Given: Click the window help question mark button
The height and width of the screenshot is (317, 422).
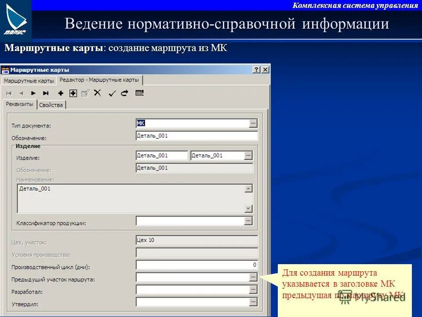Looking at the screenshot, I should pyautogui.click(x=256, y=69).
